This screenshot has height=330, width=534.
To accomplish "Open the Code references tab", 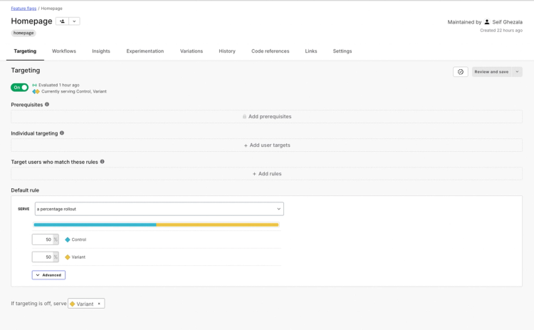I will pyautogui.click(x=271, y=51).
